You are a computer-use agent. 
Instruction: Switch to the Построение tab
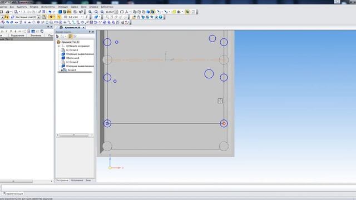[62, 180]
